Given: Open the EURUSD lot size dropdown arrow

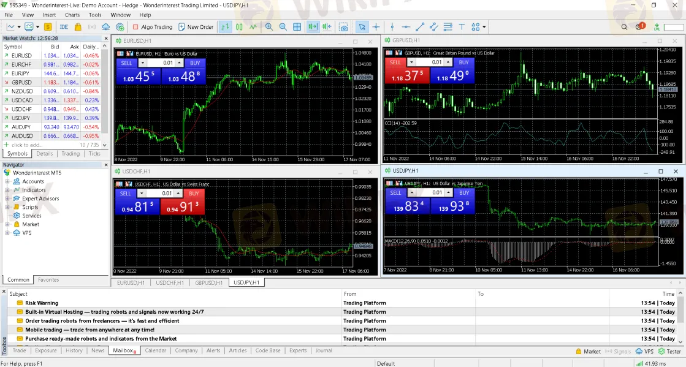Looking at the screenshot, I should click(143, 62).
